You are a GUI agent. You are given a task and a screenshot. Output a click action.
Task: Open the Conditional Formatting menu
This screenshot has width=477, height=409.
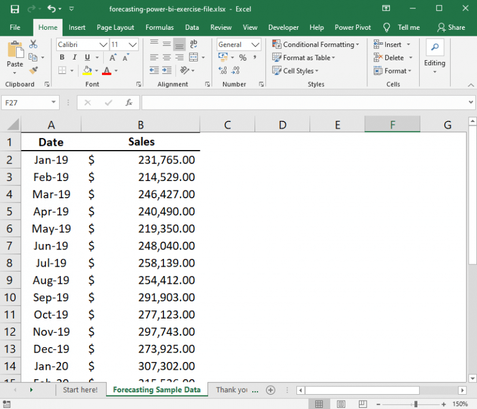pos(316,44)
